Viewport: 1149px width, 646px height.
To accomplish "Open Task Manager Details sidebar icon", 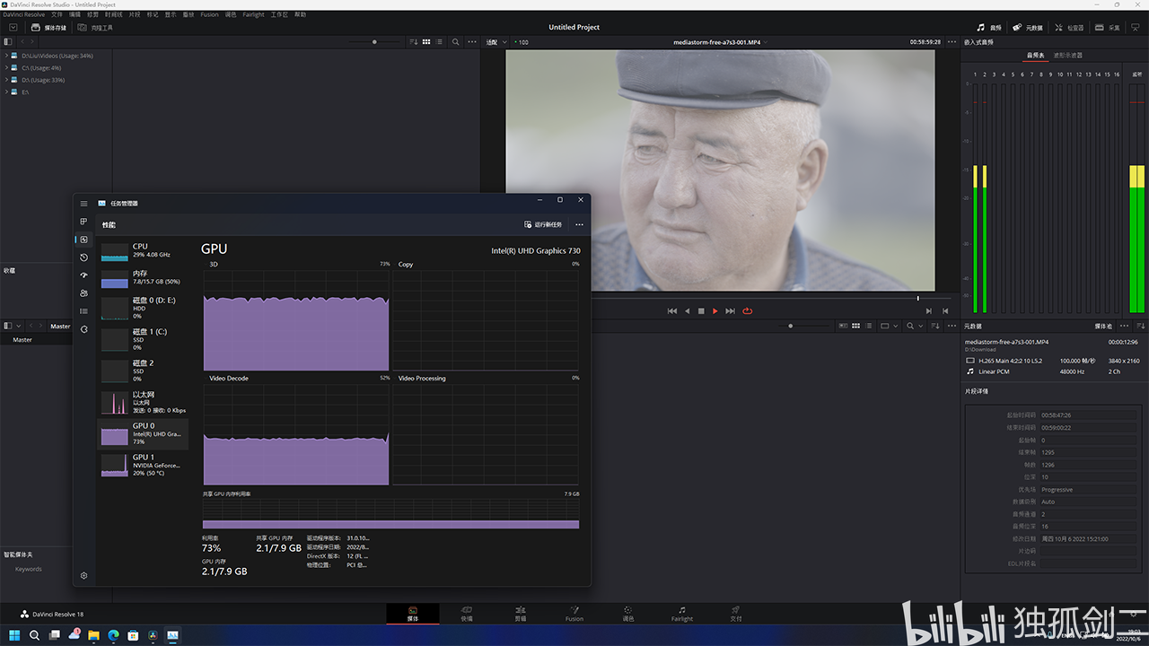I will pyautogui.click(x=83, y=311).
